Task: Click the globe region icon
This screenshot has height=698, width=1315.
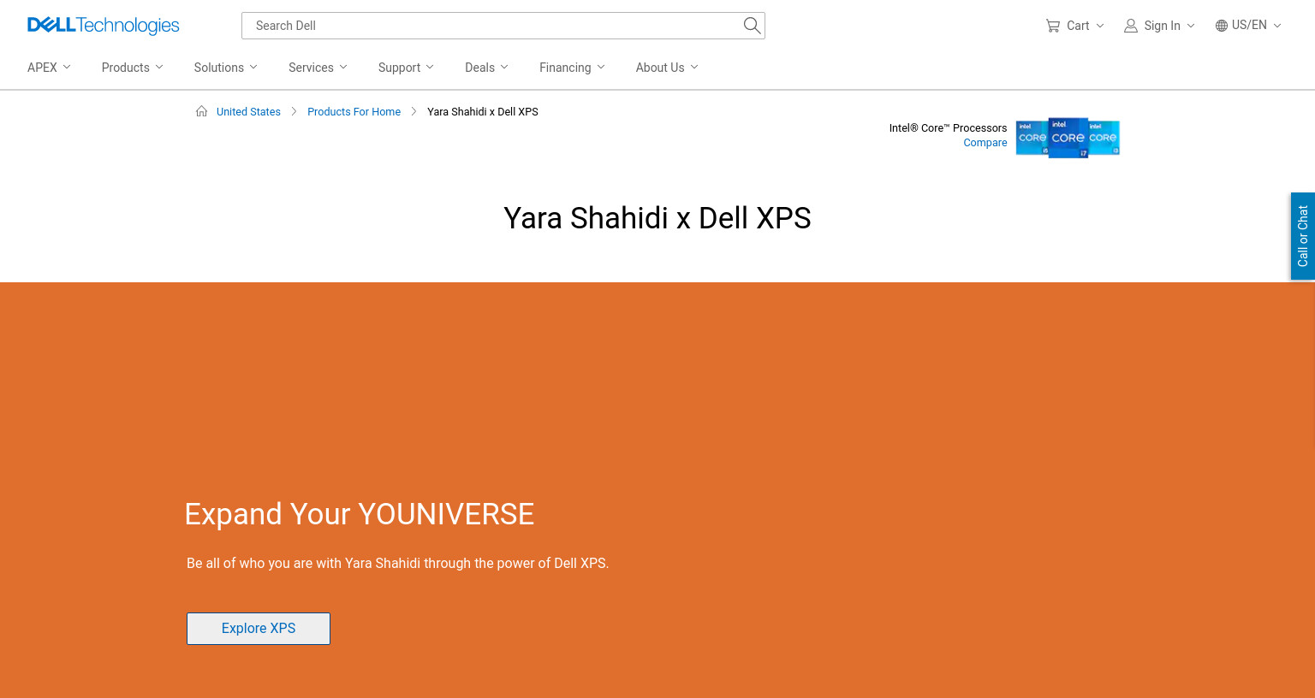Action: pos(1222,26)
